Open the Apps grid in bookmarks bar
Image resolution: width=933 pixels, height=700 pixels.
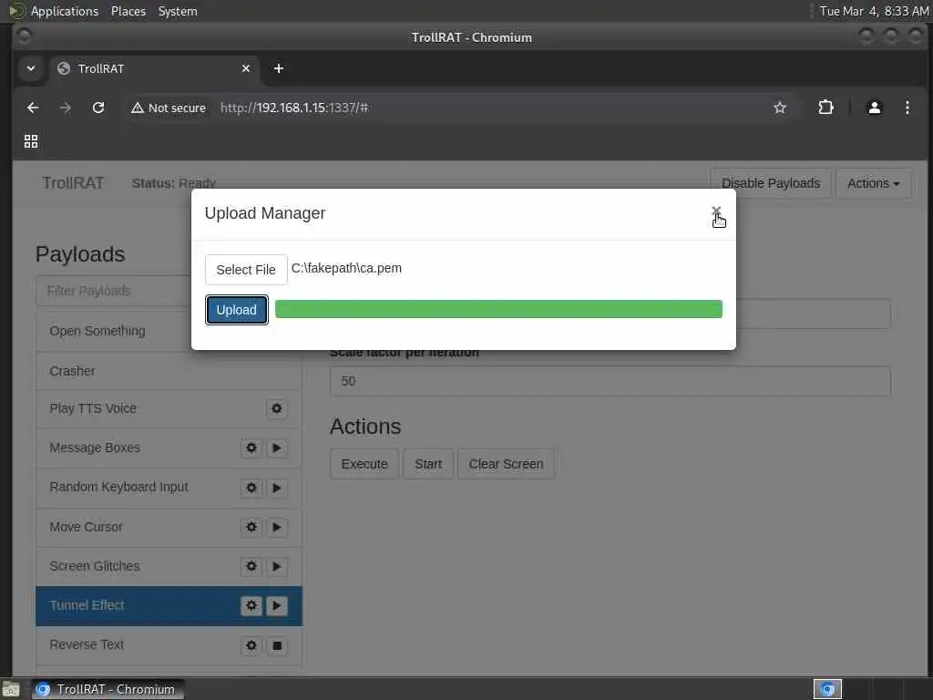coord(30,141)
